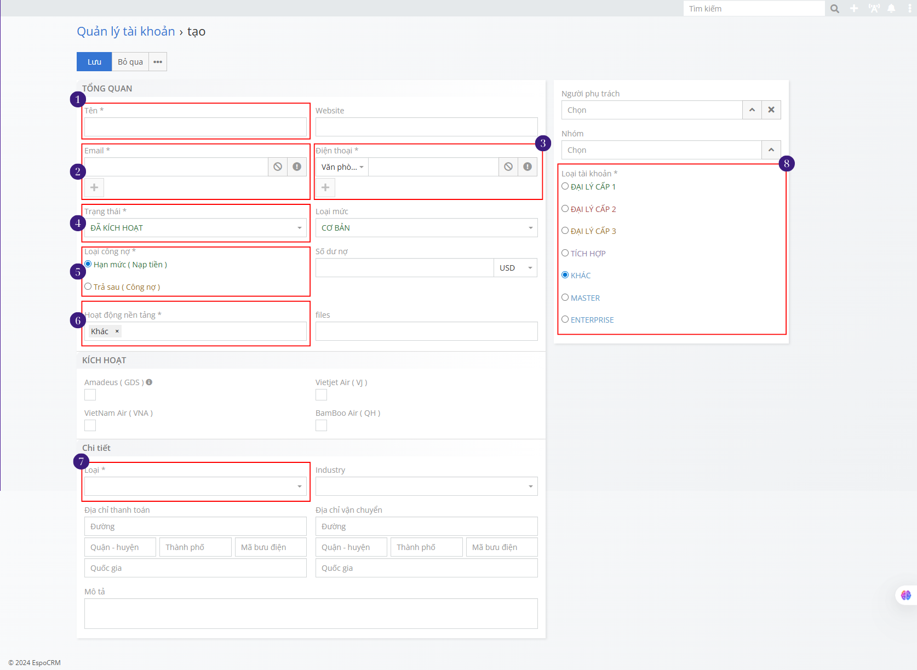This screenshot has width=917, height=670.
Task: Select the Trả sau (Công nợ) radio option
Action: point(88,287)
